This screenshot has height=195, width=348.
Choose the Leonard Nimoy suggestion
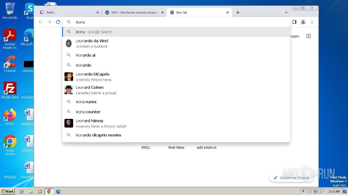176,123
